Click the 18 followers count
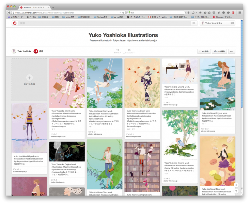This screenshot has width=249, height=204. point(129,51)
